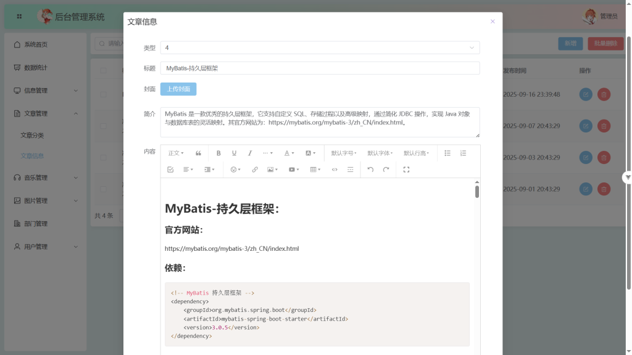Close the 文章信息 dialog
Screen dimensions: 632x355
tap(493, 22)
